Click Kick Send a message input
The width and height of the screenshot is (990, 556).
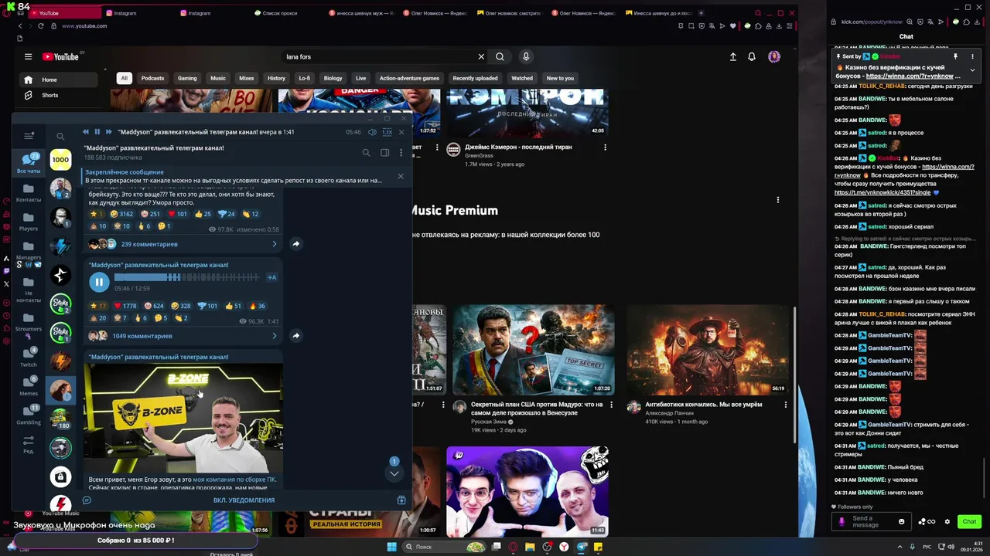coord(871,521)
